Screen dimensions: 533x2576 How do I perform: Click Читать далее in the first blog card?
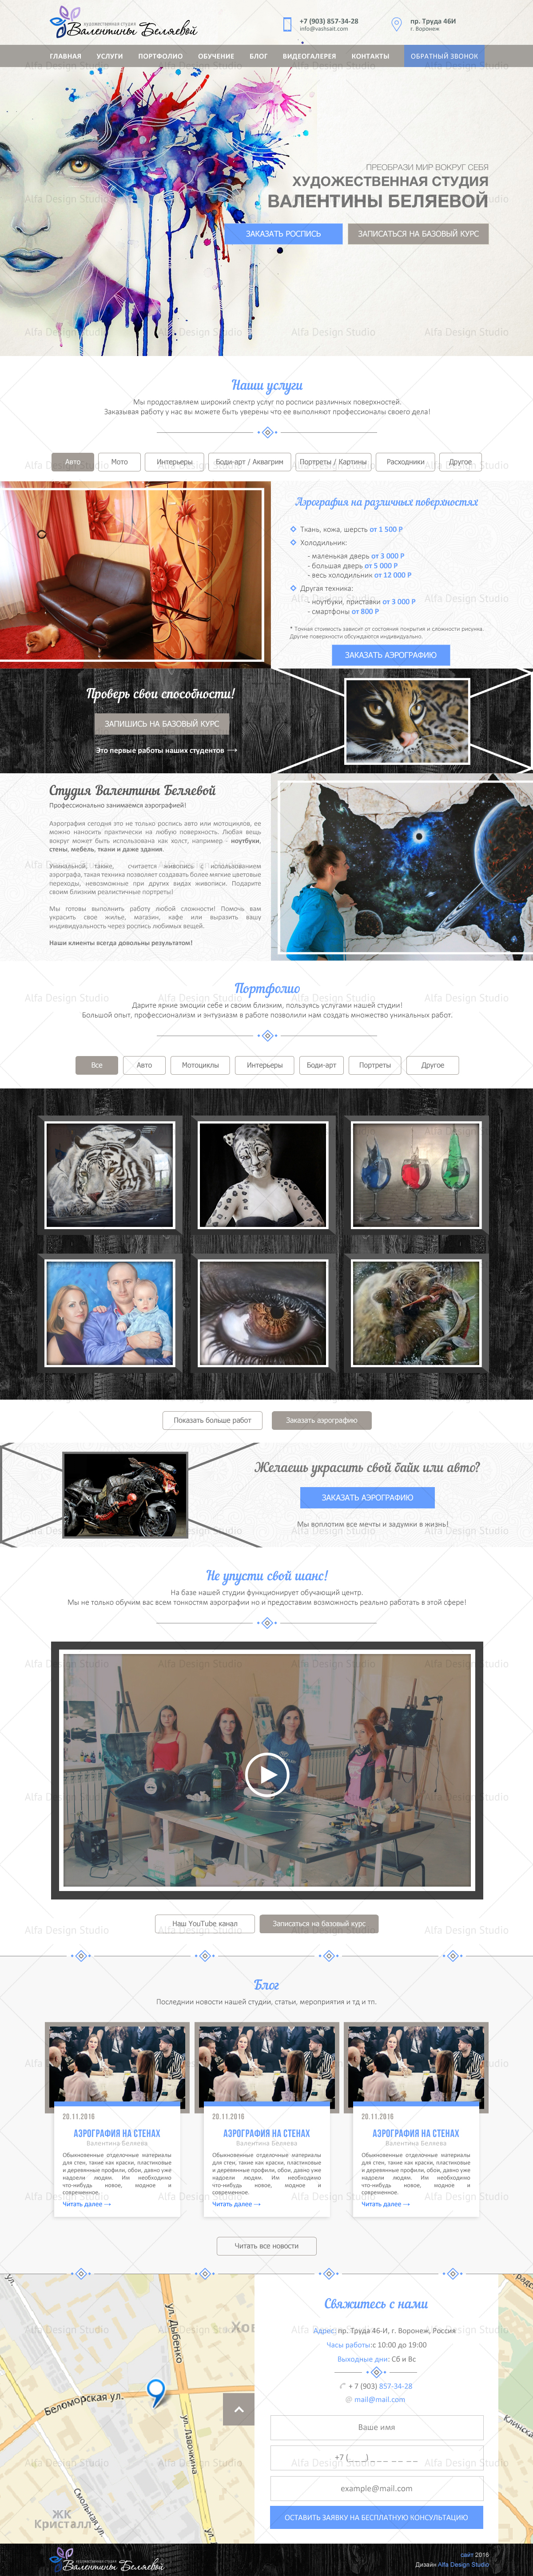click(86, 2203)
